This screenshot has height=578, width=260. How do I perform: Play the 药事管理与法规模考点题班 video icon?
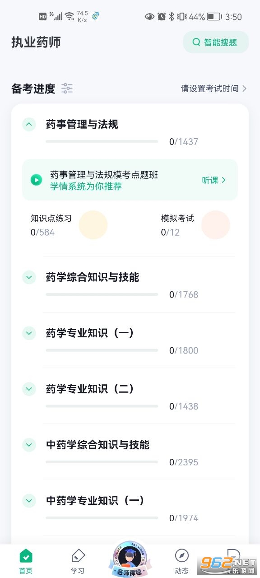pyautogui.click(x=37, y=180)
